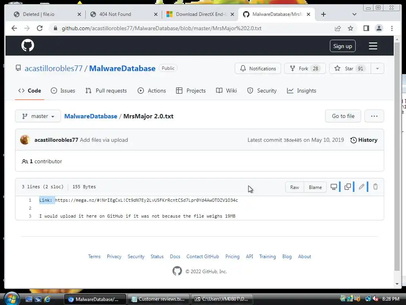Close the Deleted file.io tab

coord(79,14)
